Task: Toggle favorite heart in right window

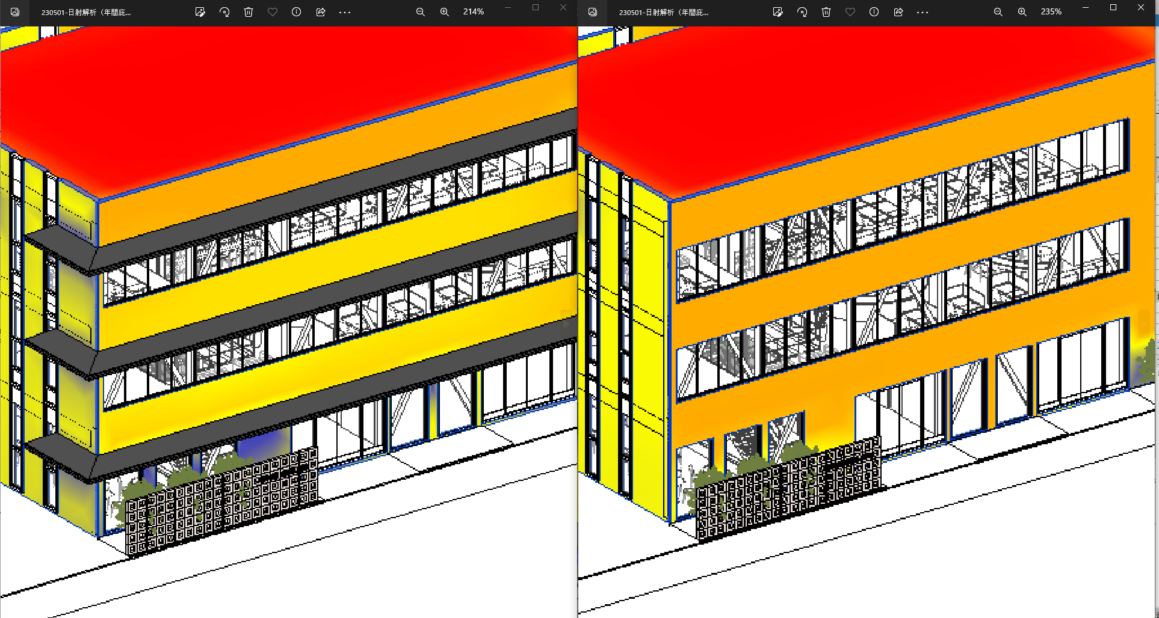Action: point(850,12)
